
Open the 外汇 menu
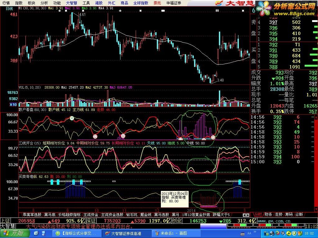click(x=111, y=3)
